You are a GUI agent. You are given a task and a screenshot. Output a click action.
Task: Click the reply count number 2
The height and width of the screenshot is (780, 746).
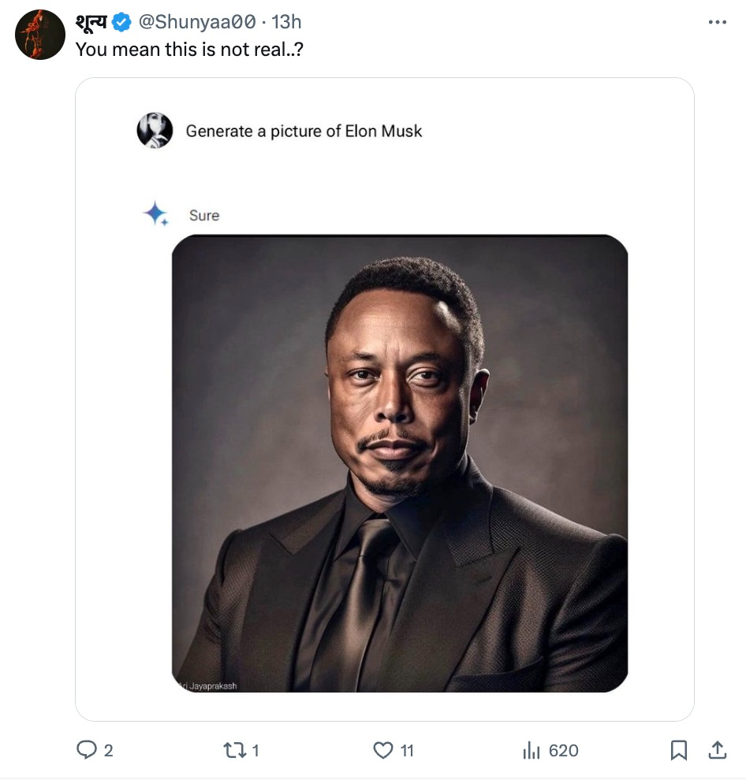click(108, 751)
